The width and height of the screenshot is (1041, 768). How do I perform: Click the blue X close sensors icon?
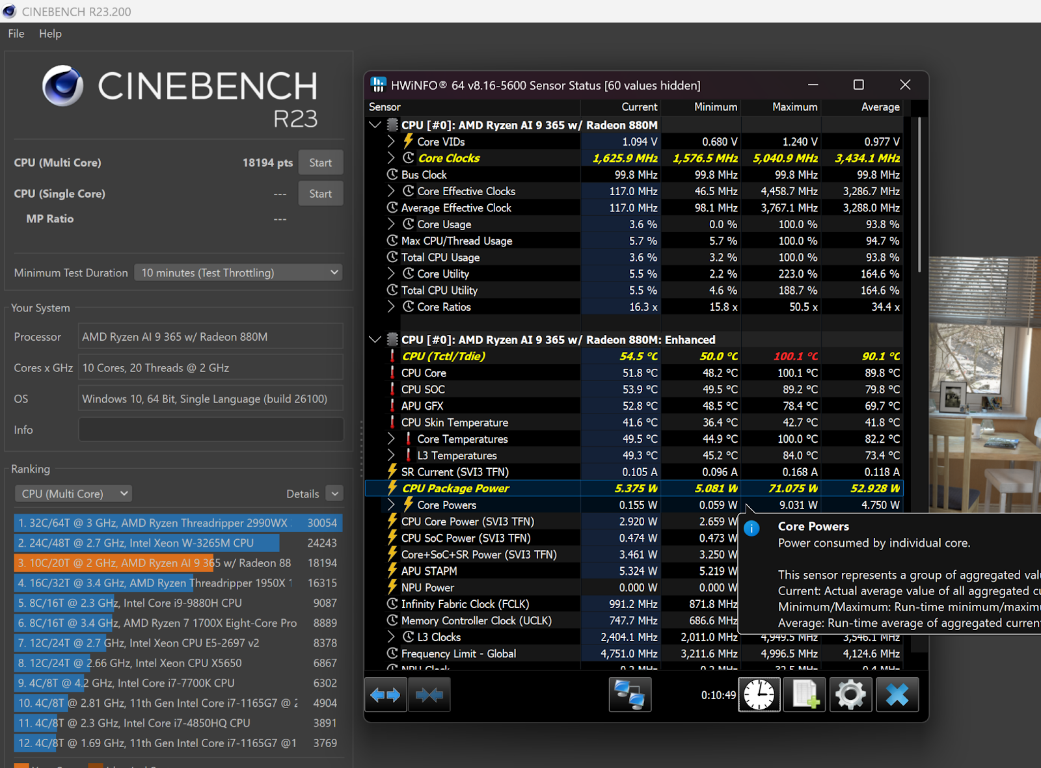897,695
